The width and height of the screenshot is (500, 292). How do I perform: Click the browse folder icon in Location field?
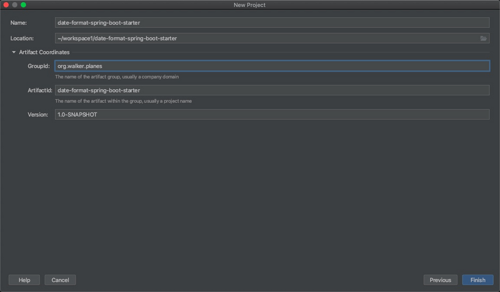483,38
